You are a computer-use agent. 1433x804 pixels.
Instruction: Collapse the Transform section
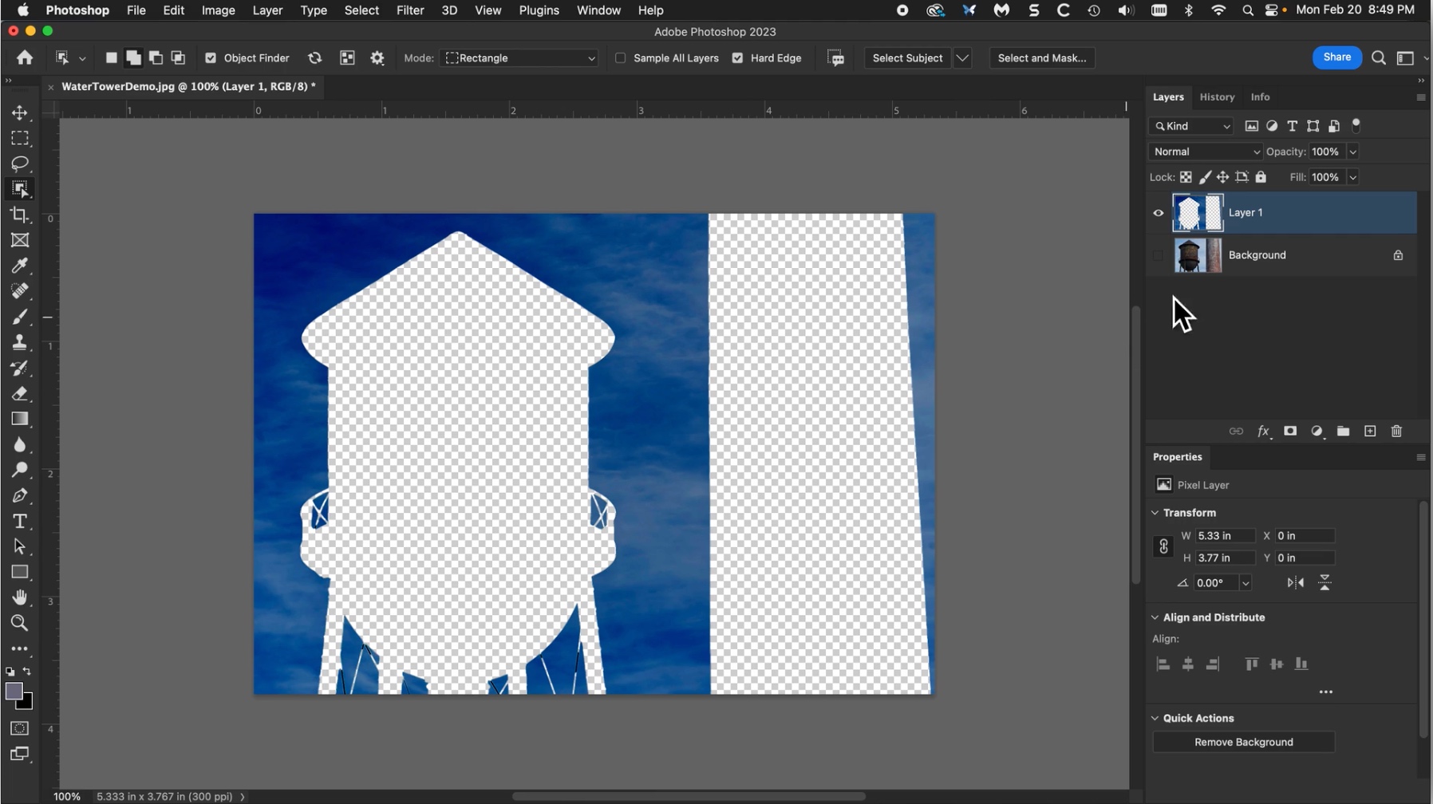tap(1155, 513)
